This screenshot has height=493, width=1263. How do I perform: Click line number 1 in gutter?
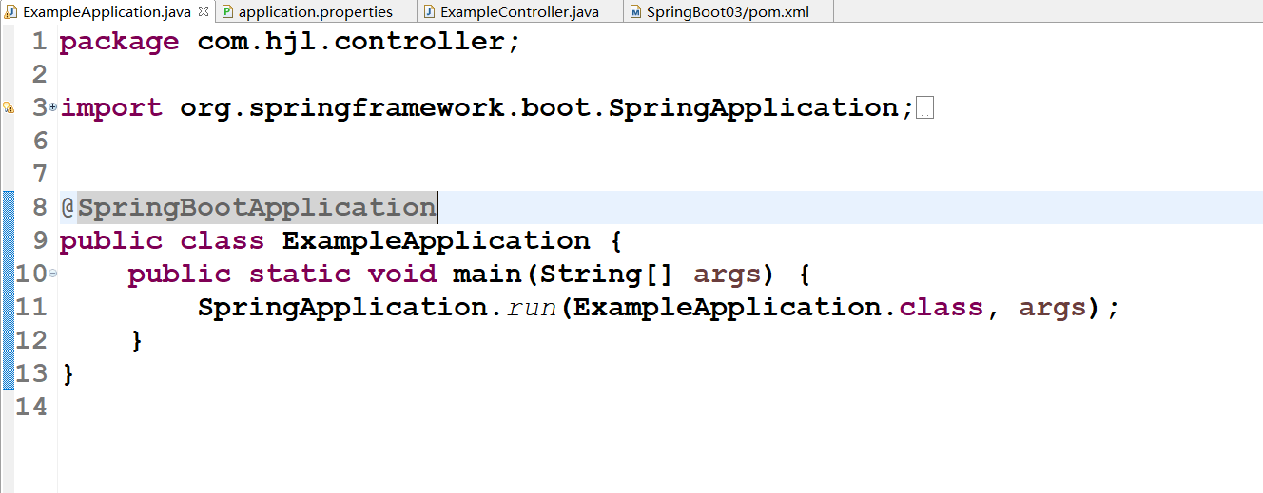point(38,42)
